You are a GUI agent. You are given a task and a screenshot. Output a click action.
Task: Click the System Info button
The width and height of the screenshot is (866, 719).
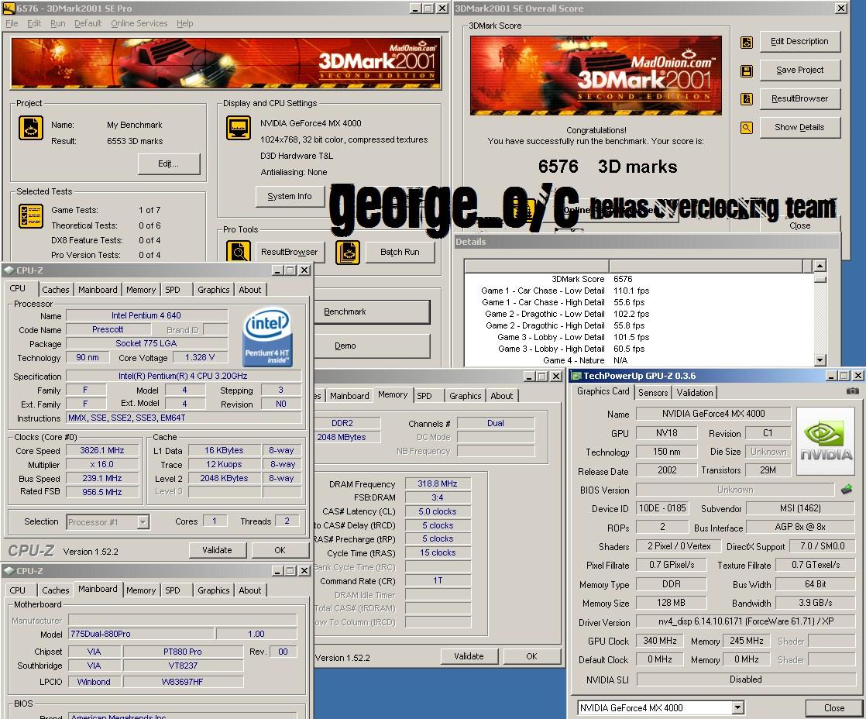point(290,196)
